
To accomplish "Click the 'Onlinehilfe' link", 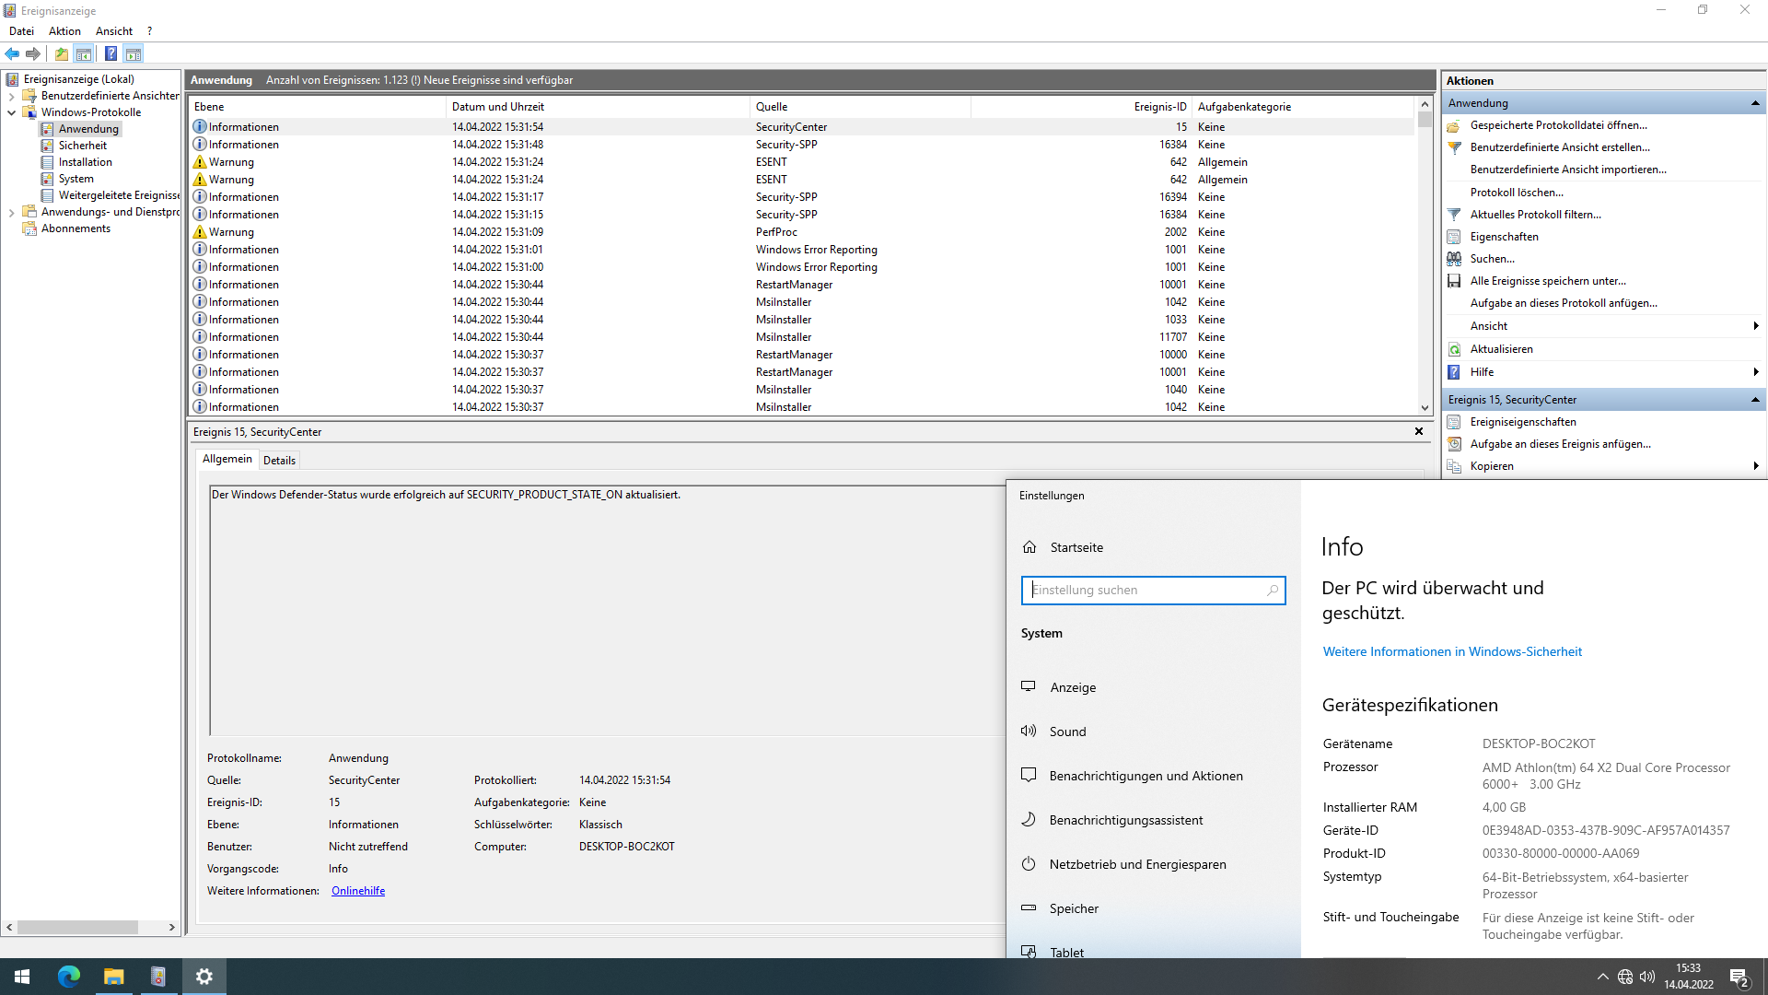I will click(357, 890).
